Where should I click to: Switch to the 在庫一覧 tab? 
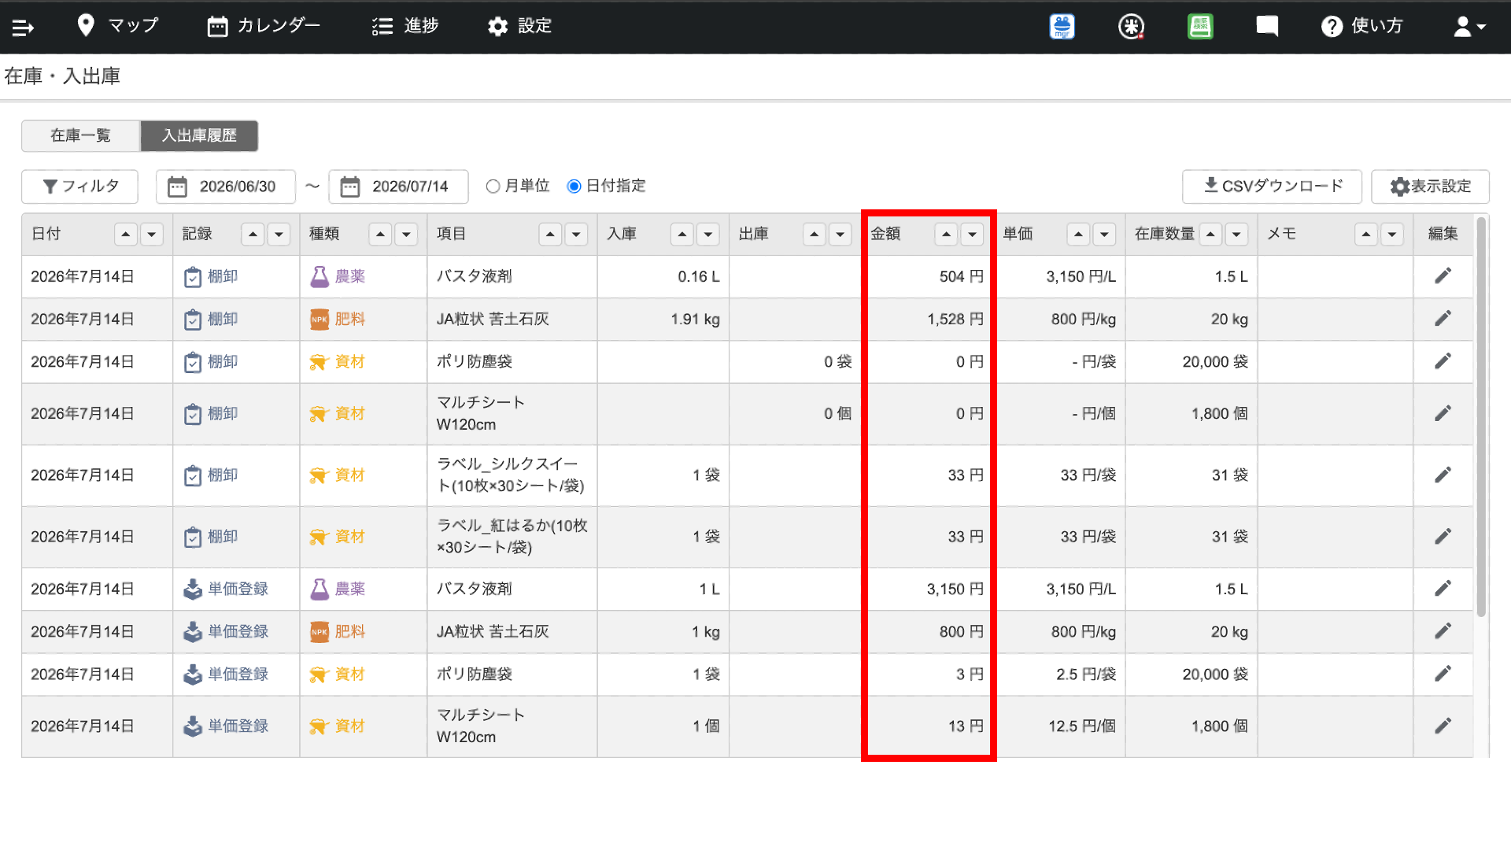[x=81, y=135]
